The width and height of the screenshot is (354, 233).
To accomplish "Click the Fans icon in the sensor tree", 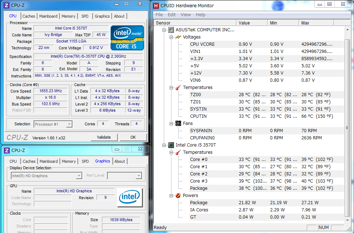I will 178,124.
